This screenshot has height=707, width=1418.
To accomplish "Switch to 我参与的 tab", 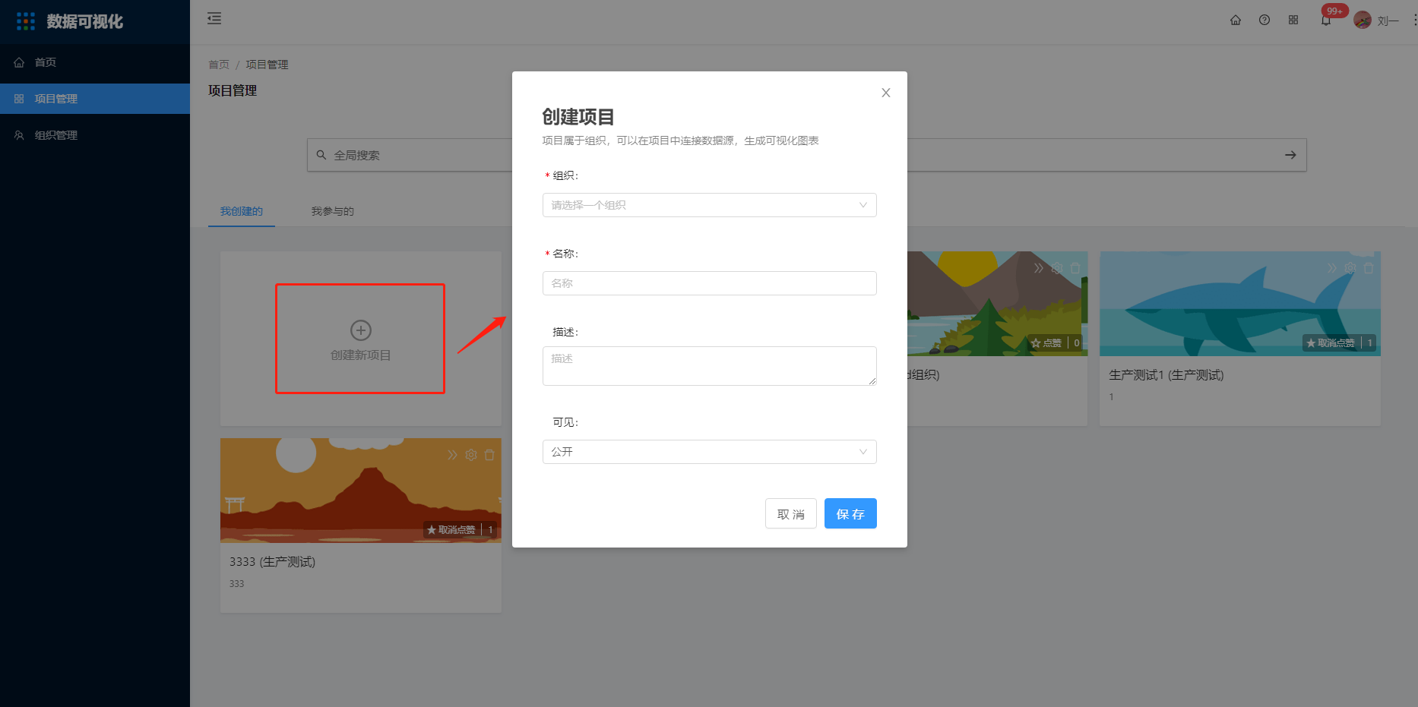I will coord(333,211).
